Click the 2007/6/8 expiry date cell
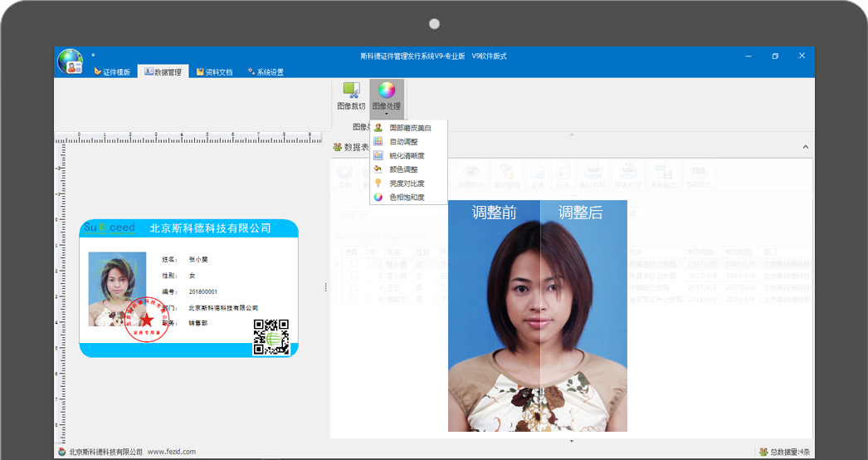The height and width of the screenshot is (460, 868). tap(741, 264)
